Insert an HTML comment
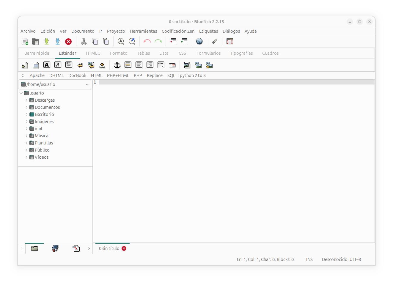The image size is (393, 285). [161, 65]
